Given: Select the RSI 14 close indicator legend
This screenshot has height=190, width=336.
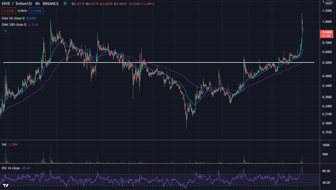Looking at the screenshot, I should pyautogui.click(x=11, y=168).
